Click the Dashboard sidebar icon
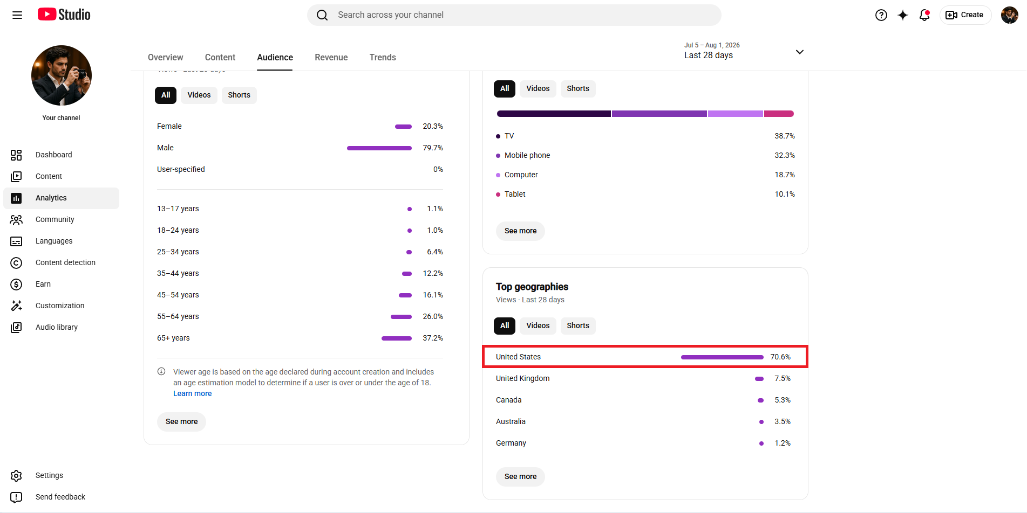The height and width of the screenshot is (513, 1027). (x=16, y=155)
